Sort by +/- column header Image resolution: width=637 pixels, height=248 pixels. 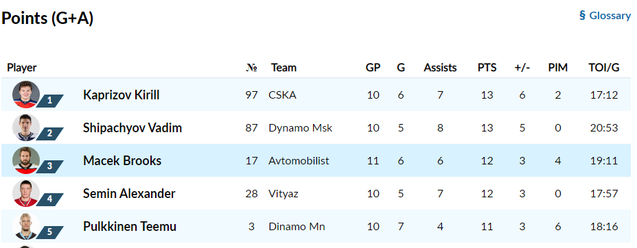522,67
